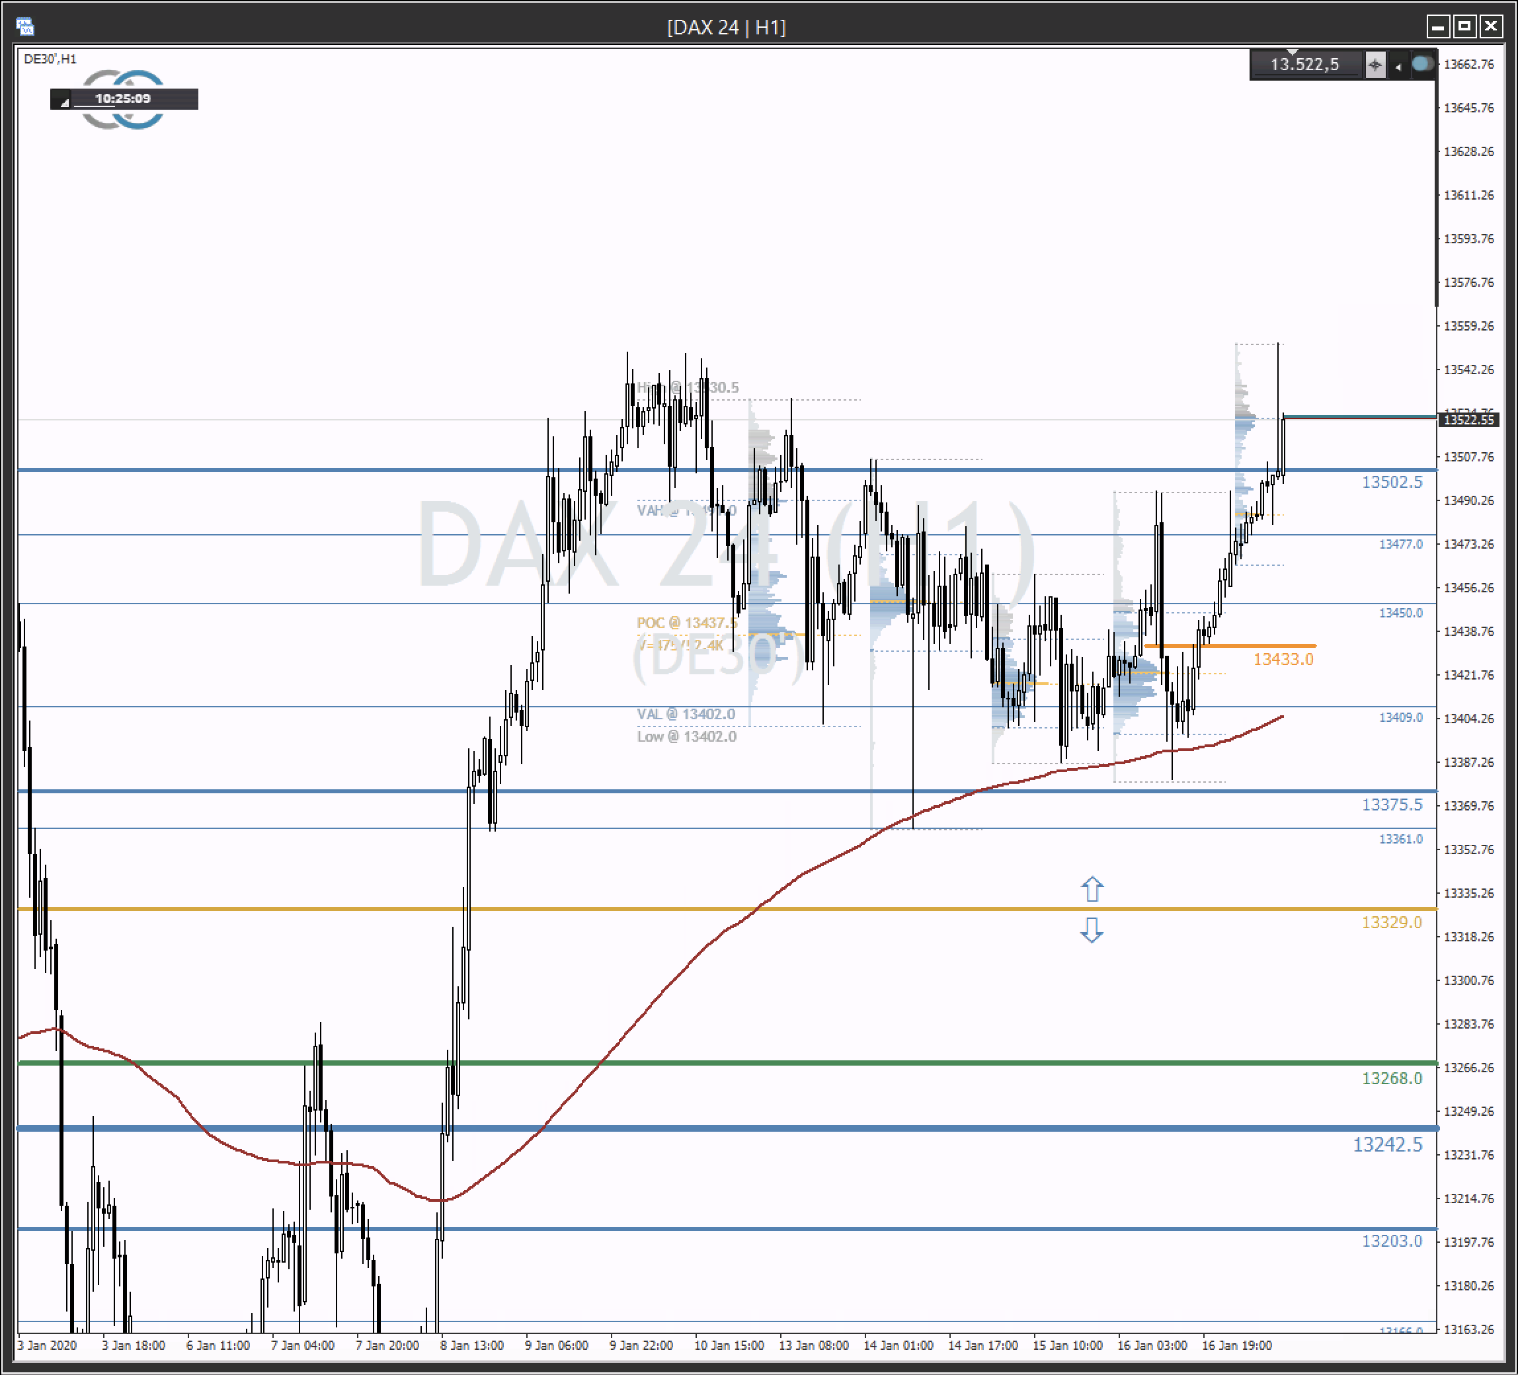Click the up arrow above the 13329.0 line
The height and width of the screenshot is (1375, 1518).
point(1092,889)
